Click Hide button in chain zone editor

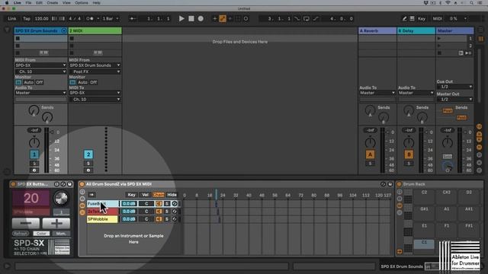point(172,195)
